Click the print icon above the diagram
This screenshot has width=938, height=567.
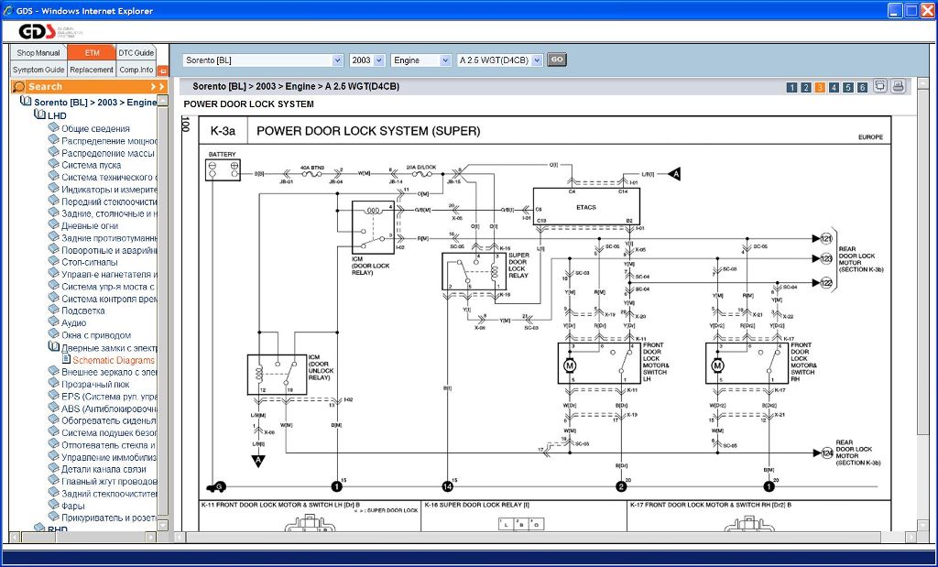point(898,86)
